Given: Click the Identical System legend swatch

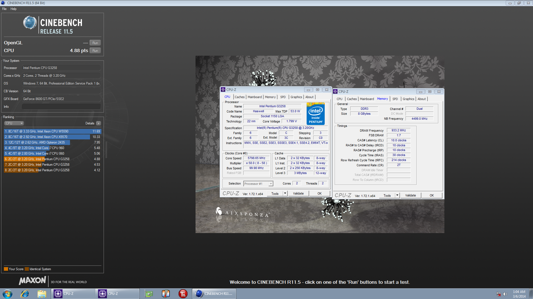Looking at the screenshot, I should [x=27, y=269].
